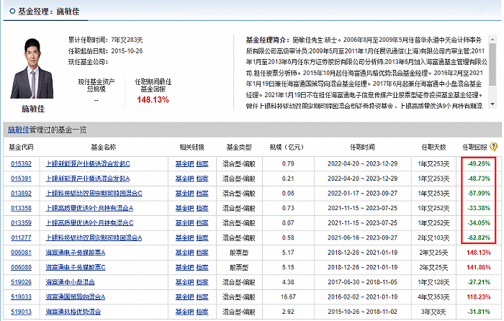Click 施敏佳 link in the fund list heading
504x321 pixels.
(18, 130)
